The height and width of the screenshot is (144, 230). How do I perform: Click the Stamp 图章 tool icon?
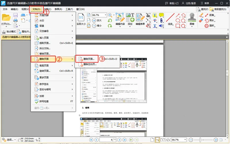[x=192, y=17]
